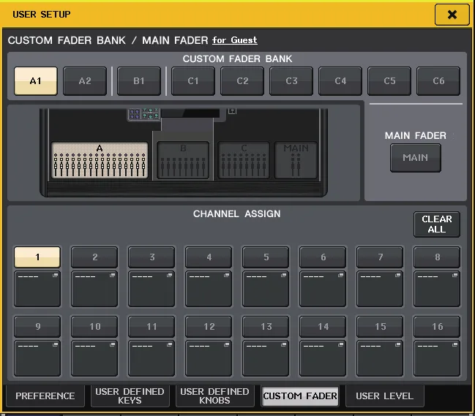
Task: Open channel selection popup under fader 5
Action: [x=266, y=289]
